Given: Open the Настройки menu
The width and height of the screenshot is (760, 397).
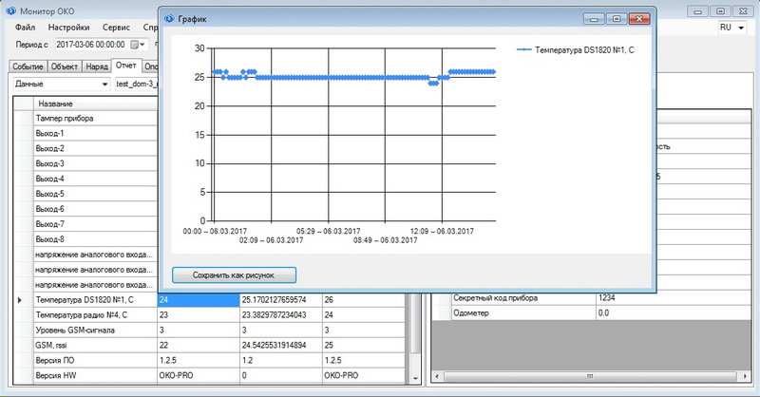Looking at the screenshot, I should [x=68, y=28].
